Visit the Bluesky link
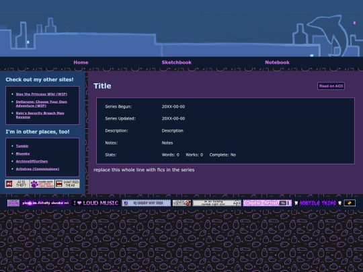This screenshot has height=272, width=363. pos(23,154)
